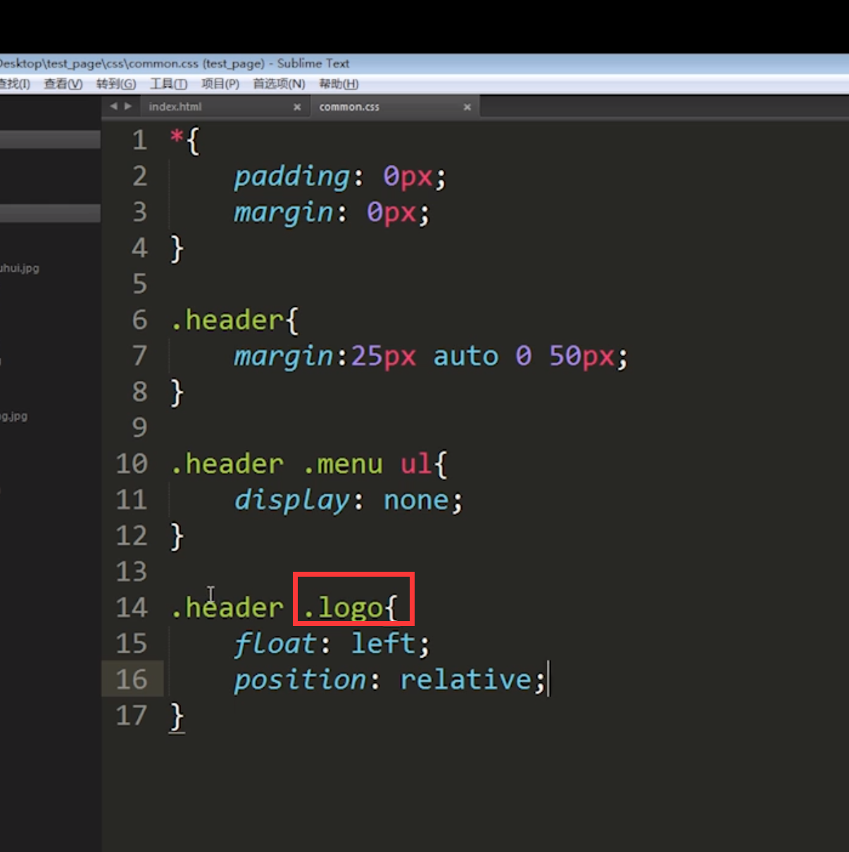Click line number 1 in the gutter
Screen dimensions: 849x852
pos(140,140)
